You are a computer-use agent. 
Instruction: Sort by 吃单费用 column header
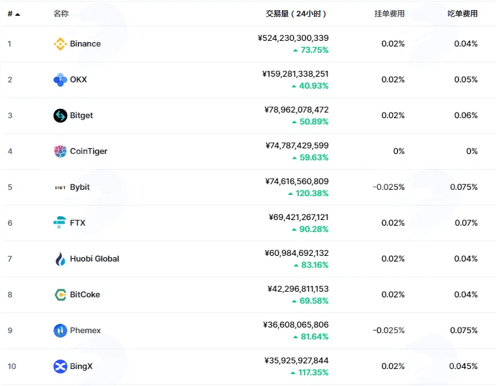tap(463, 14)
